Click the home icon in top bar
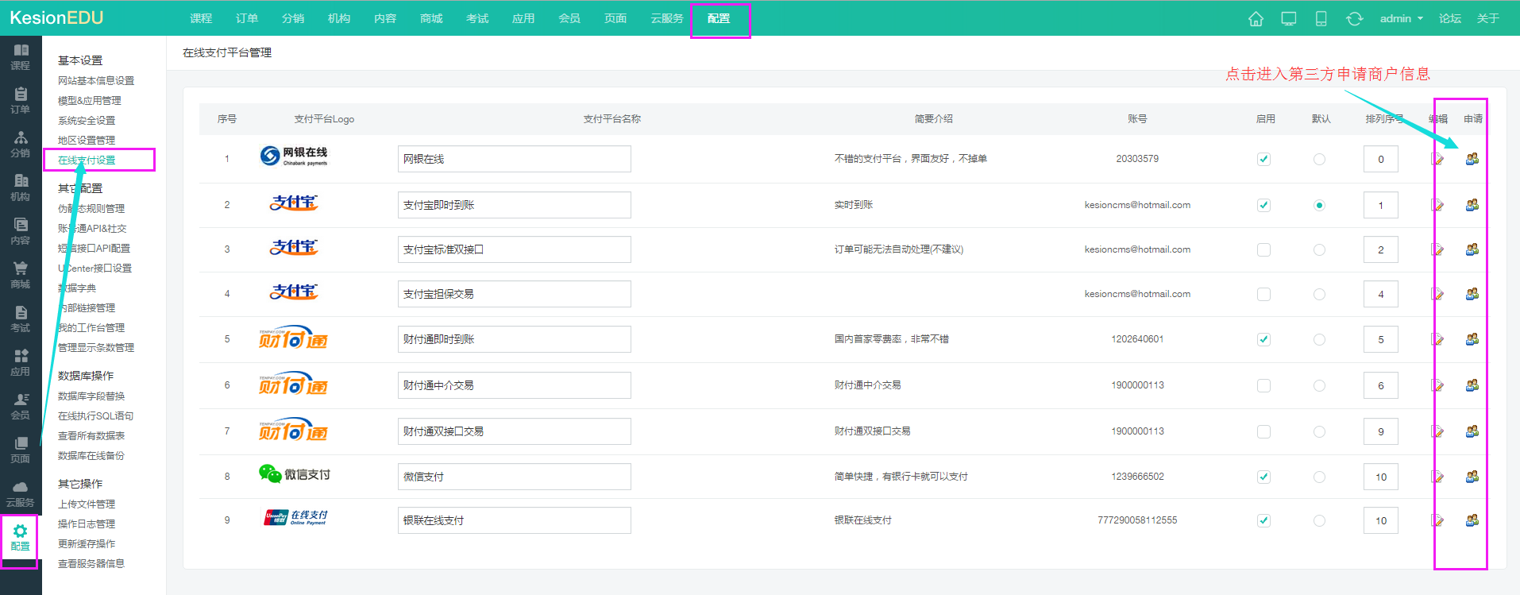 click(1256, 19)
